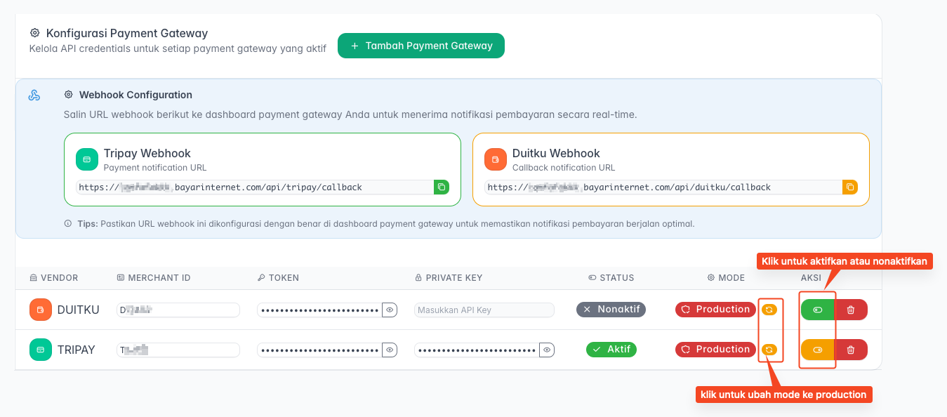Click the TRIPAY Merchant ID field
The width and height of the screenshot is (947, 417).
(x=178, y=350)
